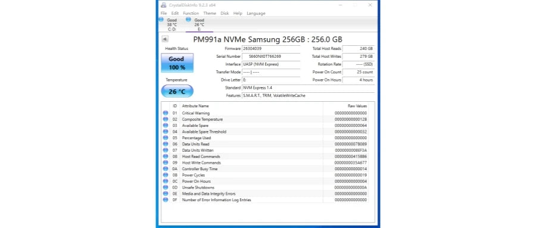Screen dimensions: 536x228
Task: Select the Percentage Used attribute name
Action: tap(196, 138)
